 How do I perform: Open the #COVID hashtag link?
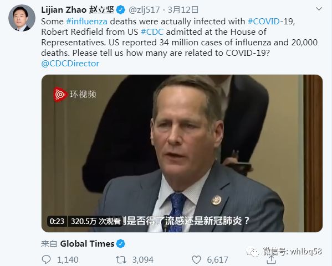(x=264, y=22)
